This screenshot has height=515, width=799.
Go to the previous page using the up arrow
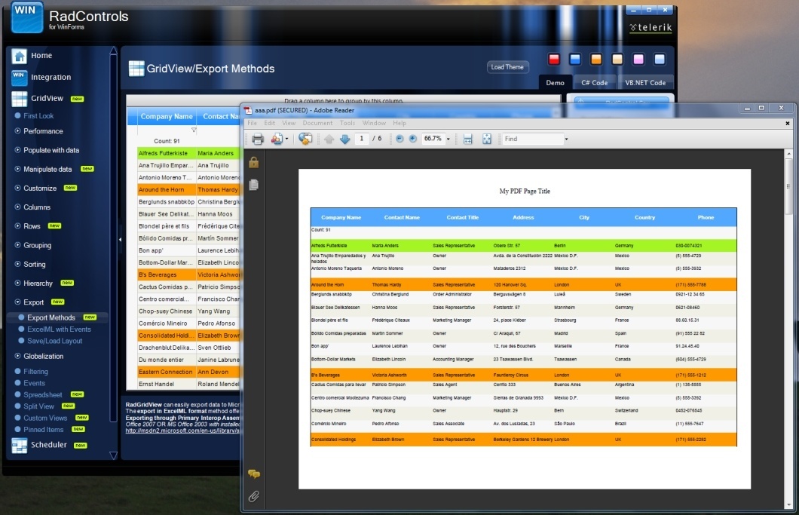click(329, 139)
